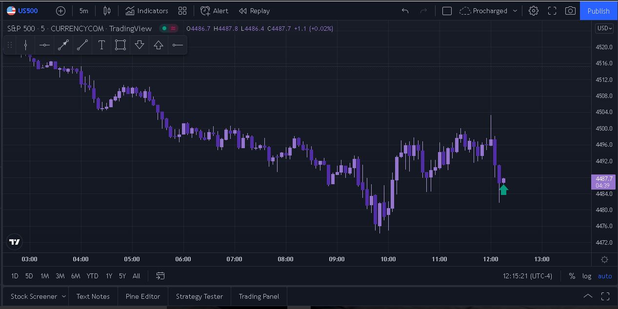Image resolution: width=618 pixels, height=309 pixels.
Task: Click the blue Publish button
Action: [598, 11]
